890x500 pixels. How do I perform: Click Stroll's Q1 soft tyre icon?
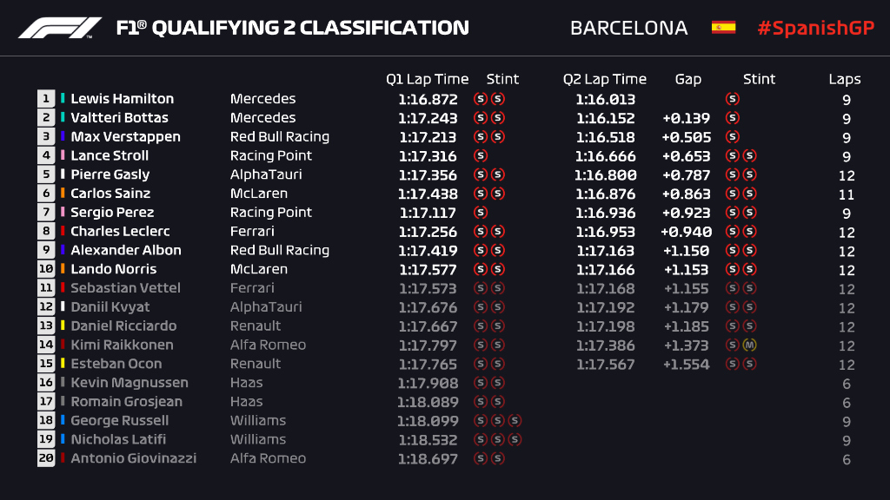pos(481,155)
